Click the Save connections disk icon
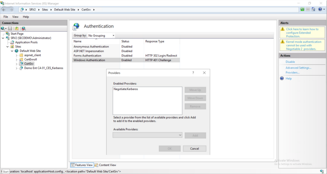327x174 pixels. (x=10, y=28)
